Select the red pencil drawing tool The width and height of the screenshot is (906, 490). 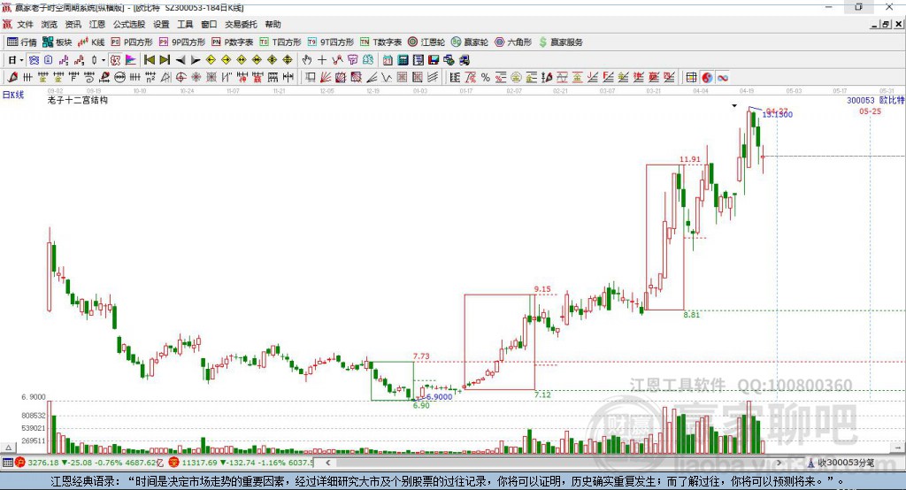click(x=12, y=78)
